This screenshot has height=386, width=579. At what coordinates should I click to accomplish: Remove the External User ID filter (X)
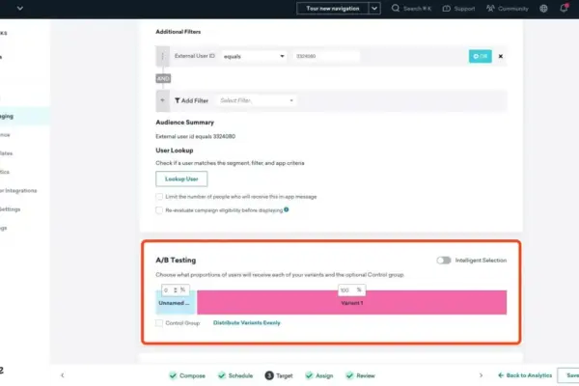(500, 56)
